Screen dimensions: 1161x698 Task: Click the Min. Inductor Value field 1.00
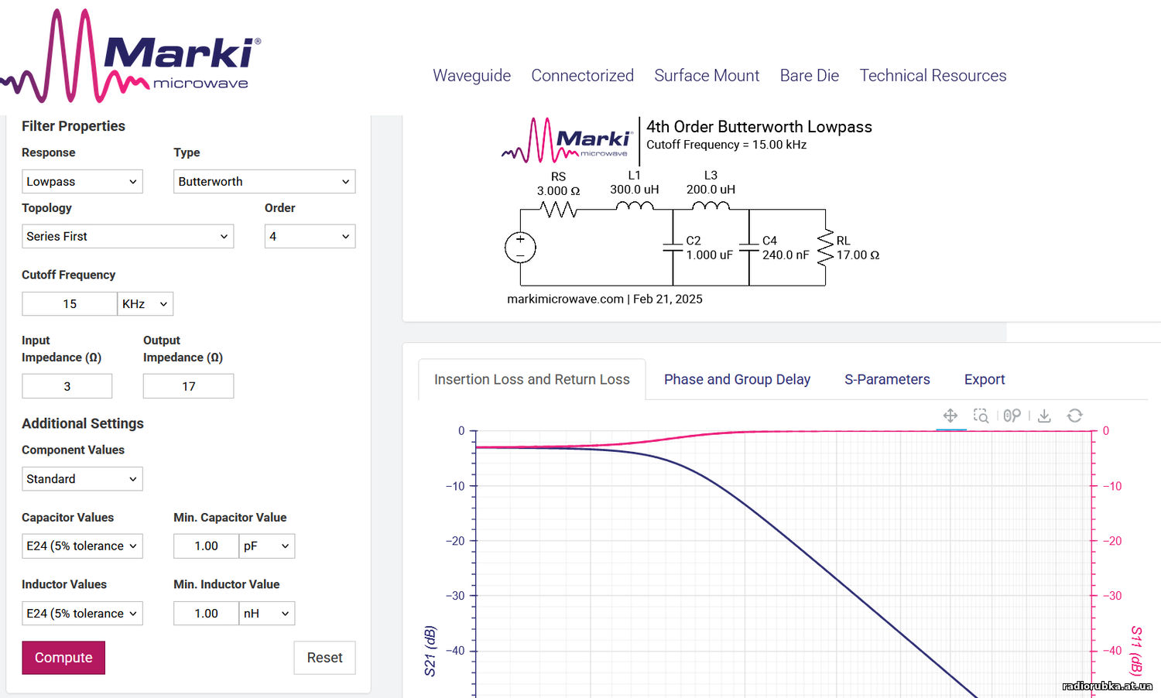206,613
